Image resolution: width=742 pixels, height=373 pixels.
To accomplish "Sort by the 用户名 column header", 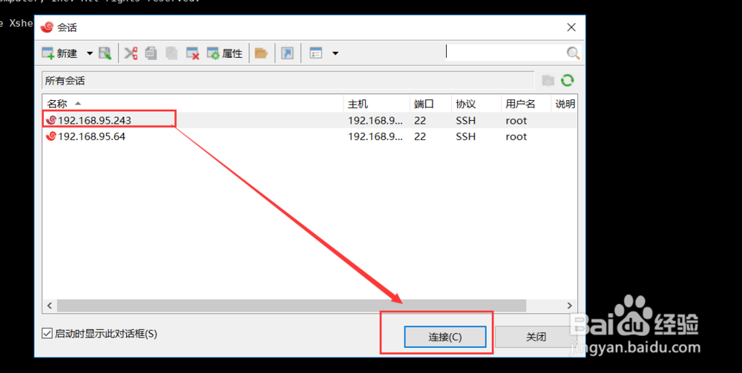I will point(526,104).
